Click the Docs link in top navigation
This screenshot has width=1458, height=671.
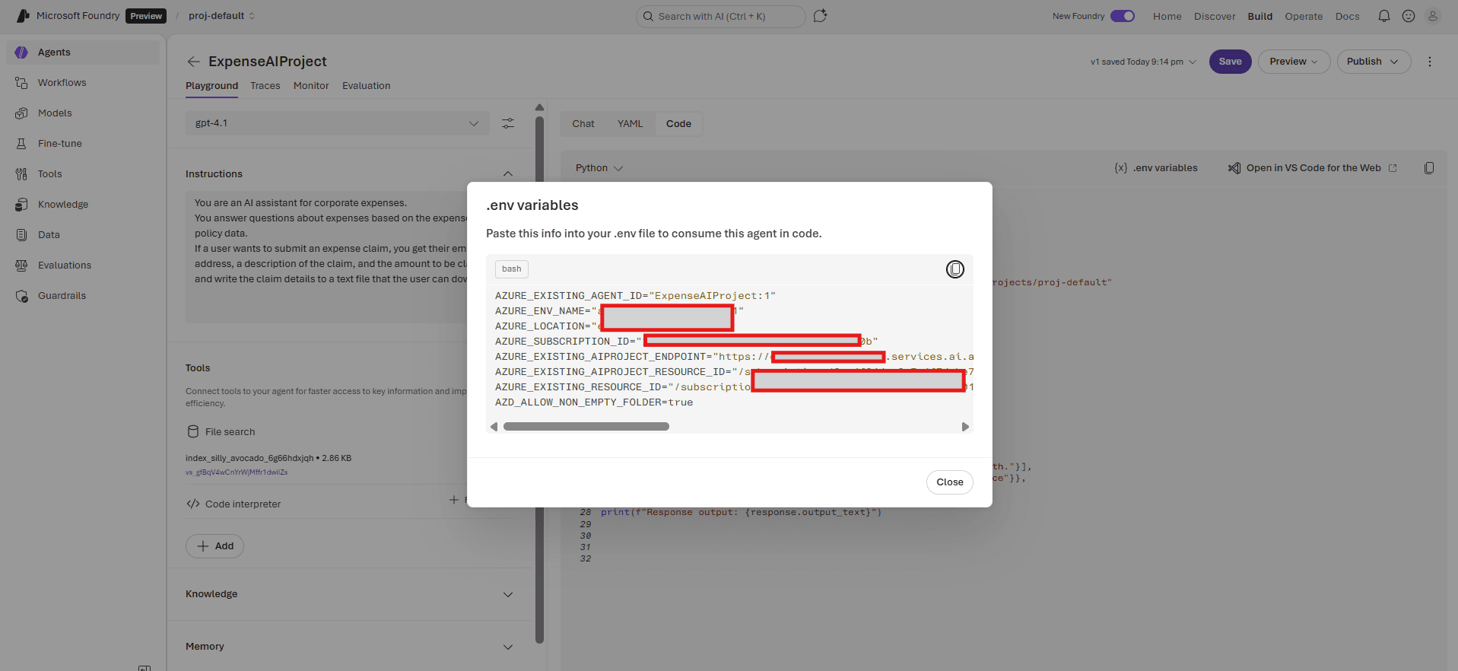tap(1348, 16)
